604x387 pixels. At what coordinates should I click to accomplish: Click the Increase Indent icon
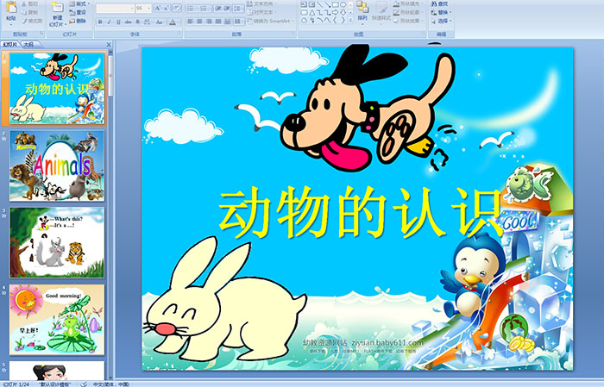click(x=227, y=9)
